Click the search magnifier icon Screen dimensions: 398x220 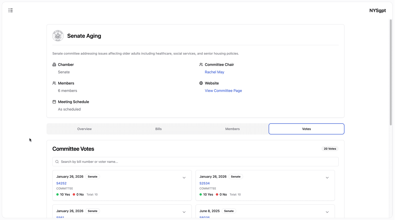57,162
